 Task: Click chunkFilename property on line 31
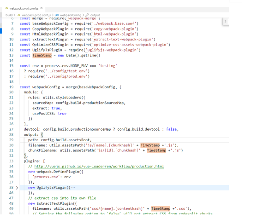[x=42, y=150]
